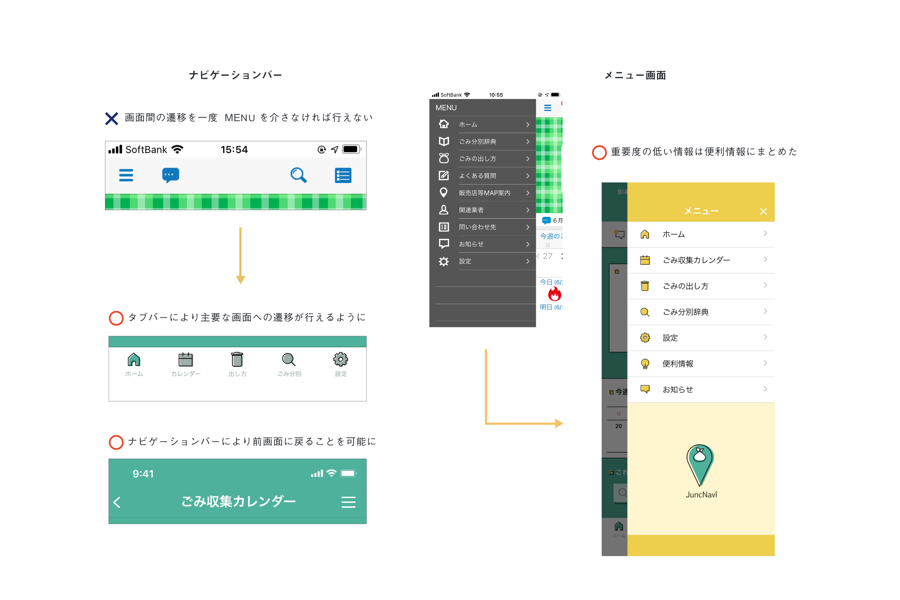Close the yellow メニュー panel with X
The height and width of the screenshot is (600, 900).
(763, 211)
